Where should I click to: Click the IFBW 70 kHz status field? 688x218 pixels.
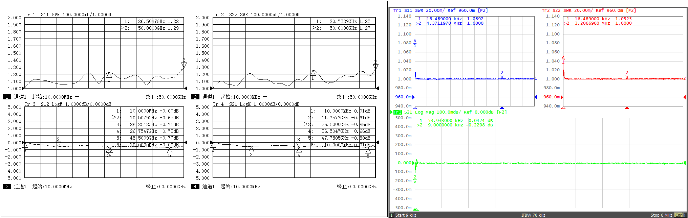pyautogui.click(x=533, y=215)
